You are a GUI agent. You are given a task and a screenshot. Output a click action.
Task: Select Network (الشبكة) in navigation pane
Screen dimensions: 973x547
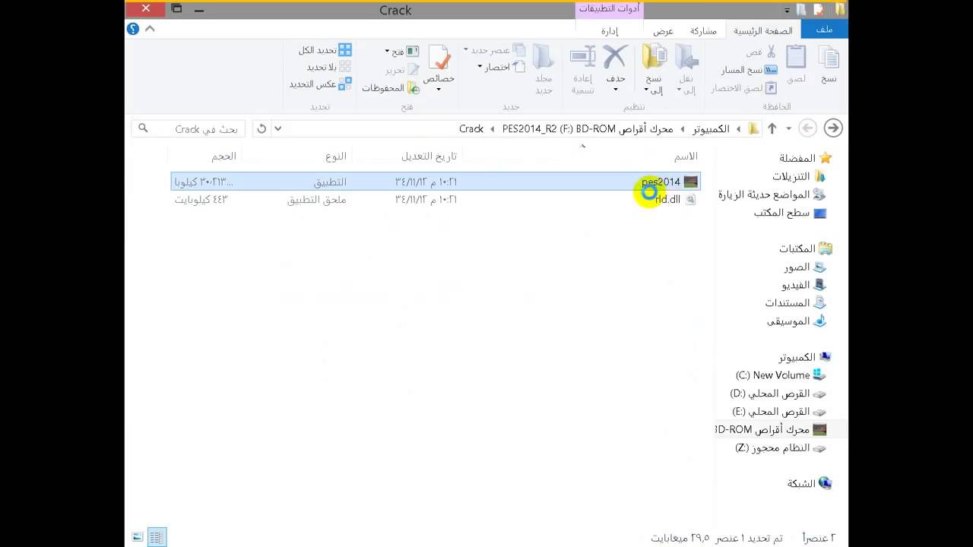pyautogui.click(x=810, y=483)
